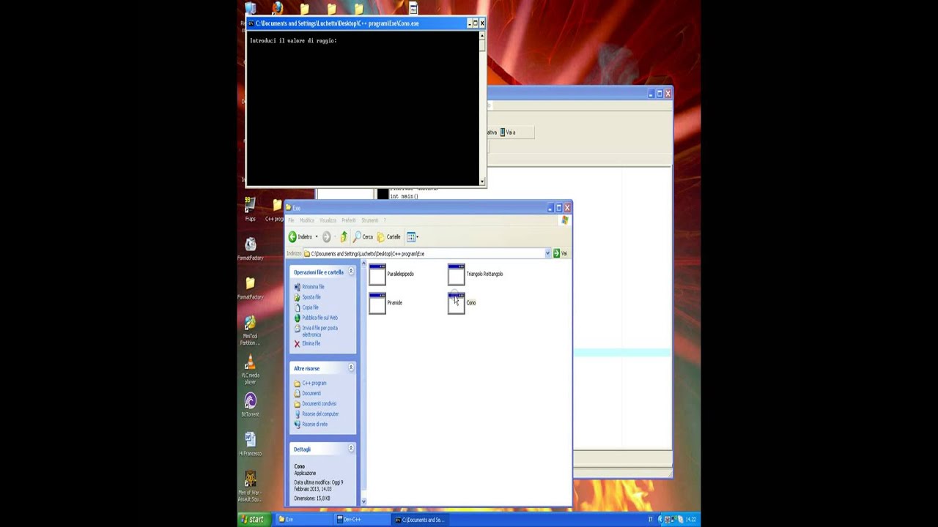Toggle the Cartelle folders pane

pos(389,236)
